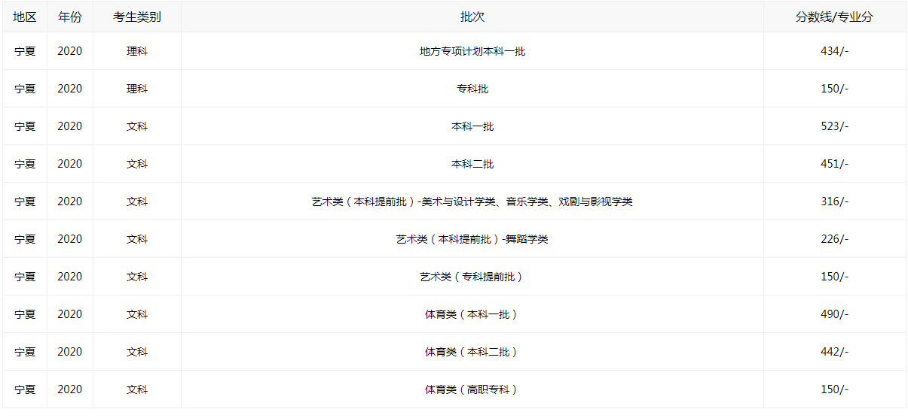Image resolution: width=908 pixels, height=418 pixels.
Task: Click the score 316/-
Action: (834, 201)
